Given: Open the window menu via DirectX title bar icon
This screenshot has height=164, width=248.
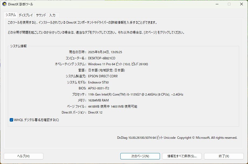Looking at the screenshot, I should 4,4.
